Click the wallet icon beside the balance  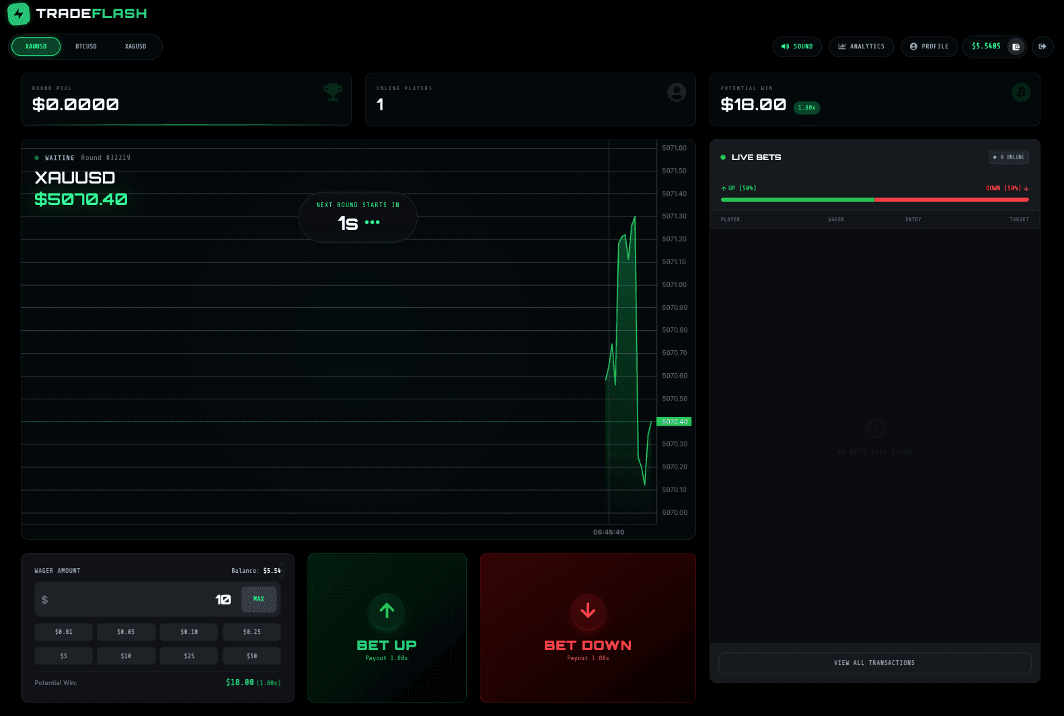tap(1016, 46)
